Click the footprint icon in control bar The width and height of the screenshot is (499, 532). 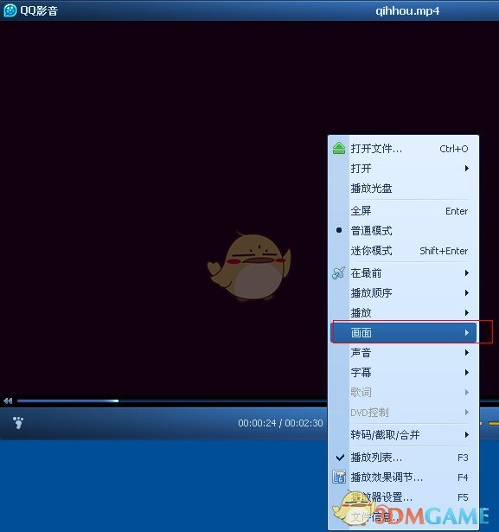pos(18,423)
